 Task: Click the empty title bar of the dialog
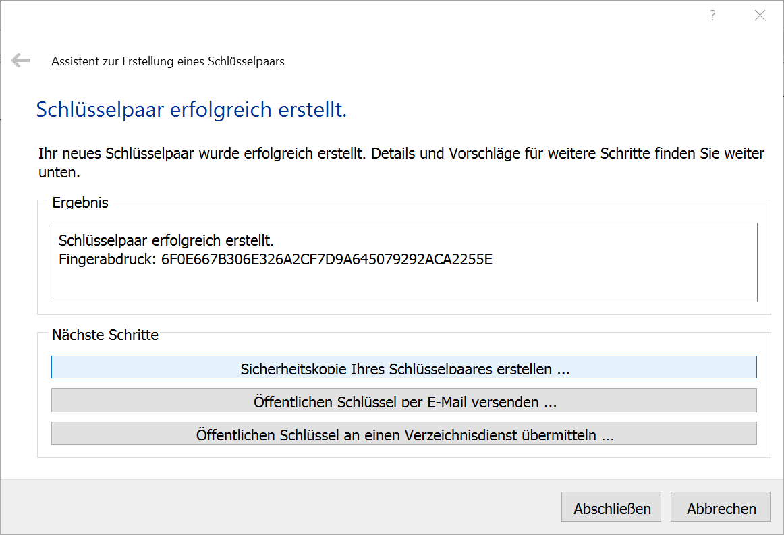click(x=337, y=16)
